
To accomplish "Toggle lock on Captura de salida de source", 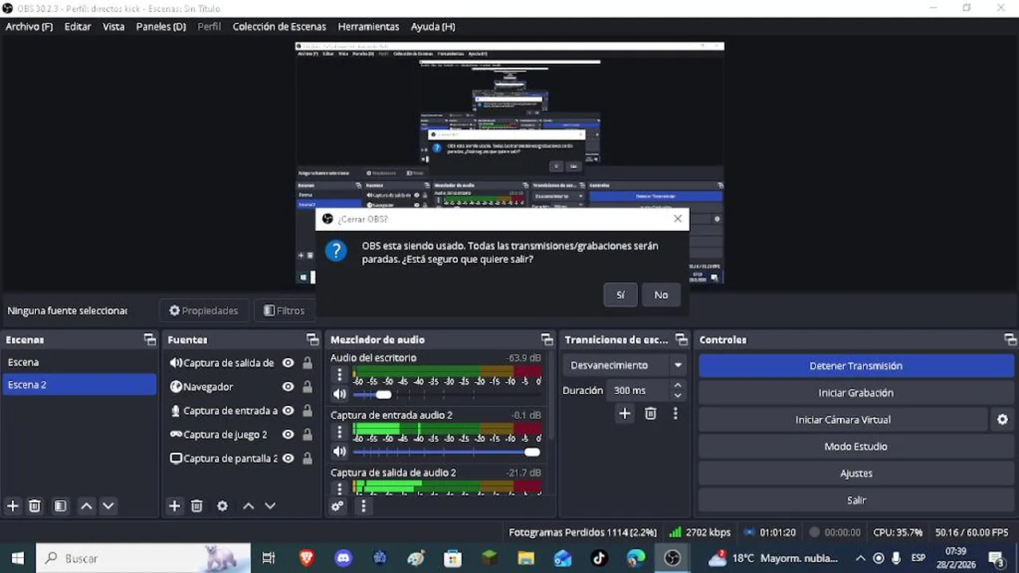I will (x=307, y=363).
